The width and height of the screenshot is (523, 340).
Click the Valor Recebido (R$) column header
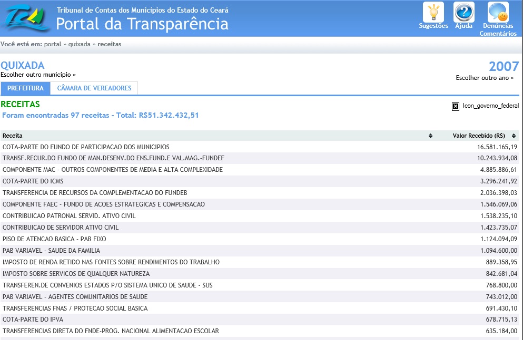point(479,136)
